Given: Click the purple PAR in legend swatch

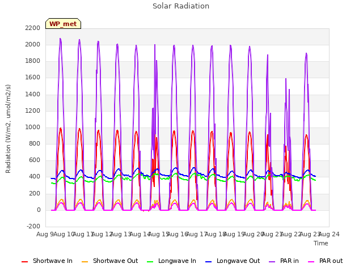Looking at the screenshot, I should pos(272,262).
